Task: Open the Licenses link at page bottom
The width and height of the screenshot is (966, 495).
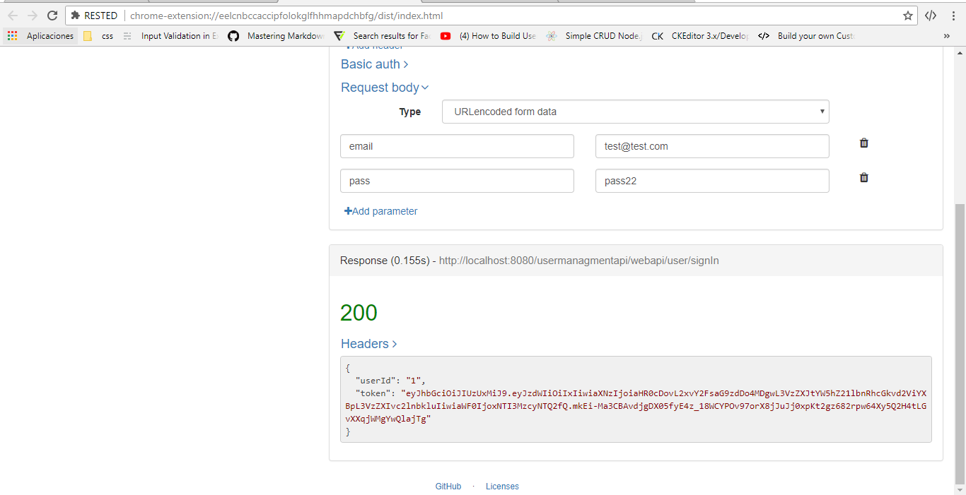Action: 502,486
